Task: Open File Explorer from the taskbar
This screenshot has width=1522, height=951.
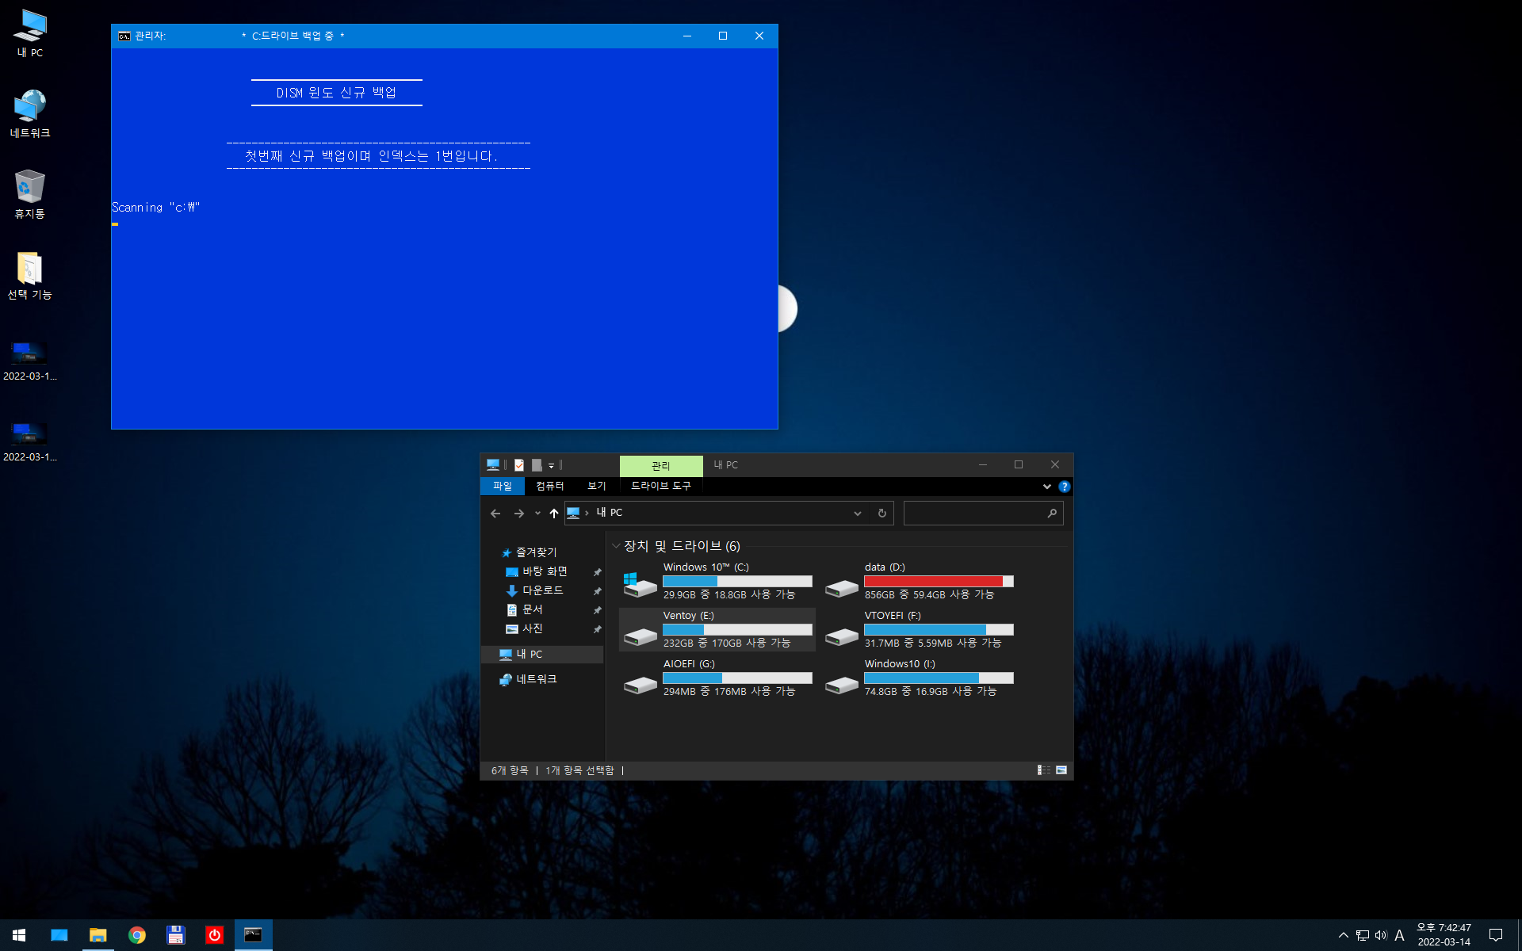Action: click(x=98, y=935)
